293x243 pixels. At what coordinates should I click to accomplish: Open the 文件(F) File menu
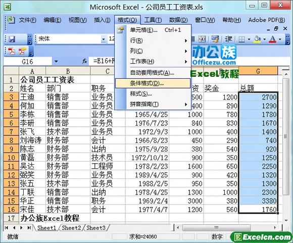[27, 20]
